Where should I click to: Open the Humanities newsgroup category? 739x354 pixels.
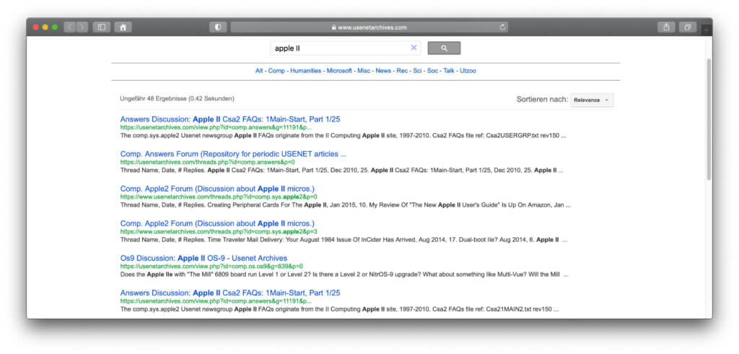coord(305,71)
